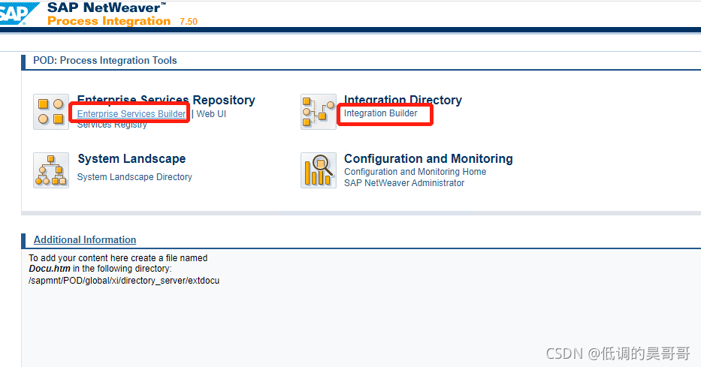The width and height of the screenshot is (701, 367).
Task: Click the /sapmnt/POD/global/xi/directory_server/extdocu path text
Action: 124,281
